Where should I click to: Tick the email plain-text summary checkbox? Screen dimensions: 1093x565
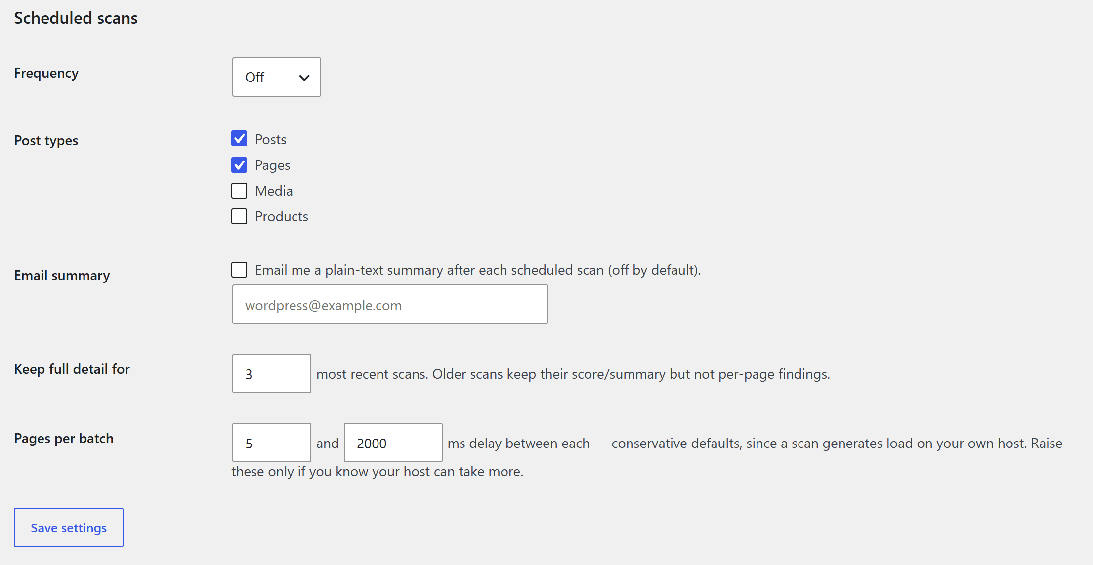(x=239, y=270)
